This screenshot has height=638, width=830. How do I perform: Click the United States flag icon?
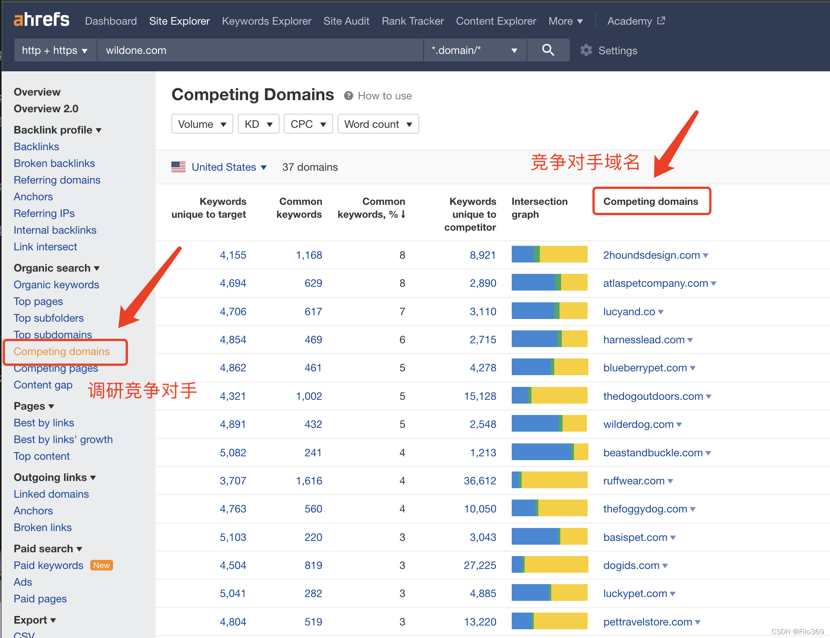[x=178, y=167]
